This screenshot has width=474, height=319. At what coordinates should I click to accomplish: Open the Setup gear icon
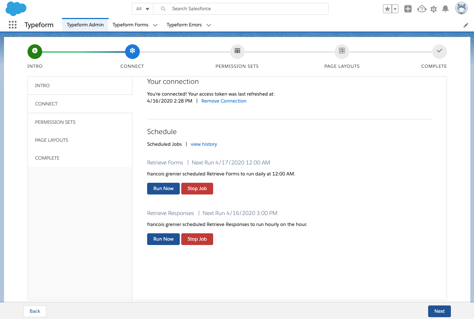pos(434,9)
